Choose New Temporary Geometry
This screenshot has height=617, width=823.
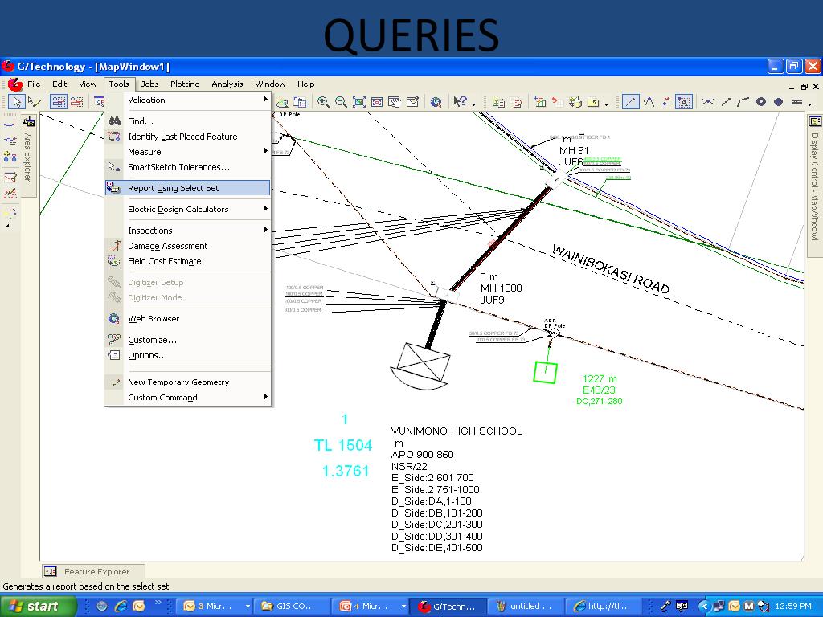point(188,382)
